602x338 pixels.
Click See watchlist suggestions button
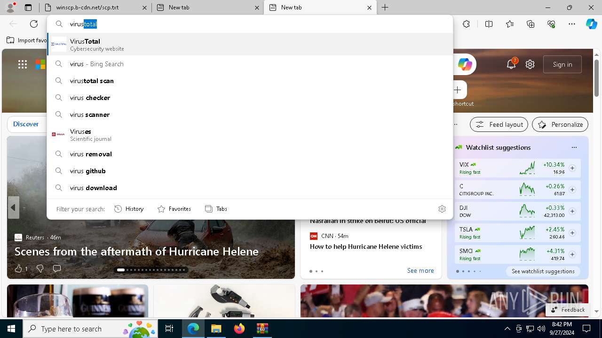[x=543, y=271]
